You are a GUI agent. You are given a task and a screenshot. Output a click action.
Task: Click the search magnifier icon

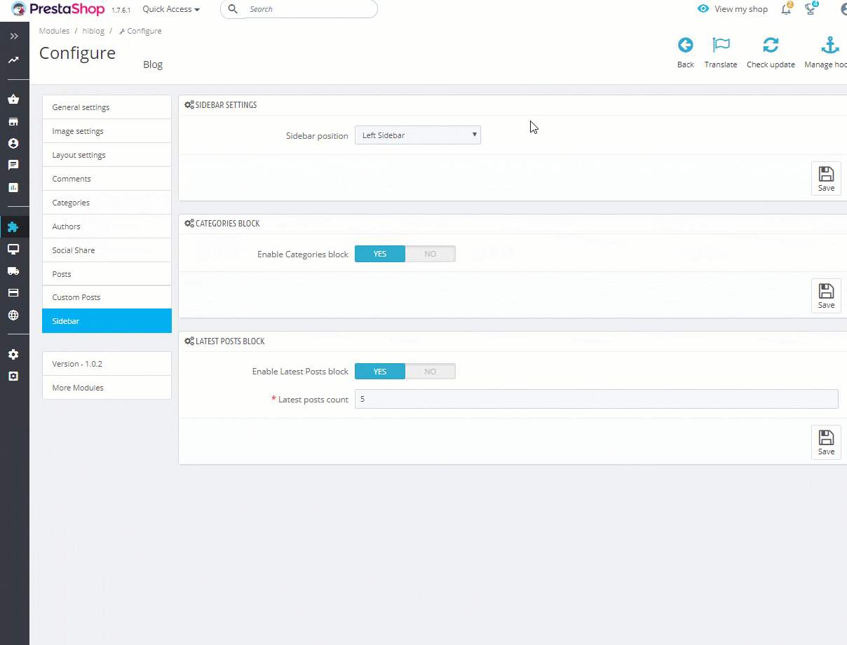pyautogui.click(x=233, y=9)
